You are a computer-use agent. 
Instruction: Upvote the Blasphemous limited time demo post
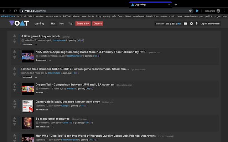point(15,69)
